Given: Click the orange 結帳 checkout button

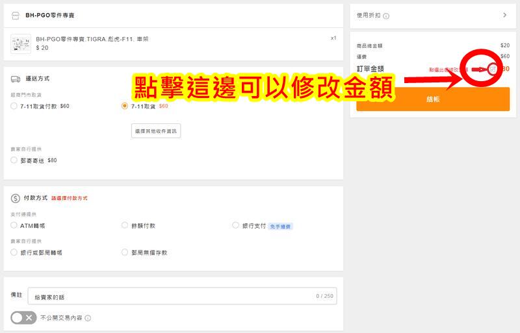Looking at the screenshot, I should tap(433, 99).
